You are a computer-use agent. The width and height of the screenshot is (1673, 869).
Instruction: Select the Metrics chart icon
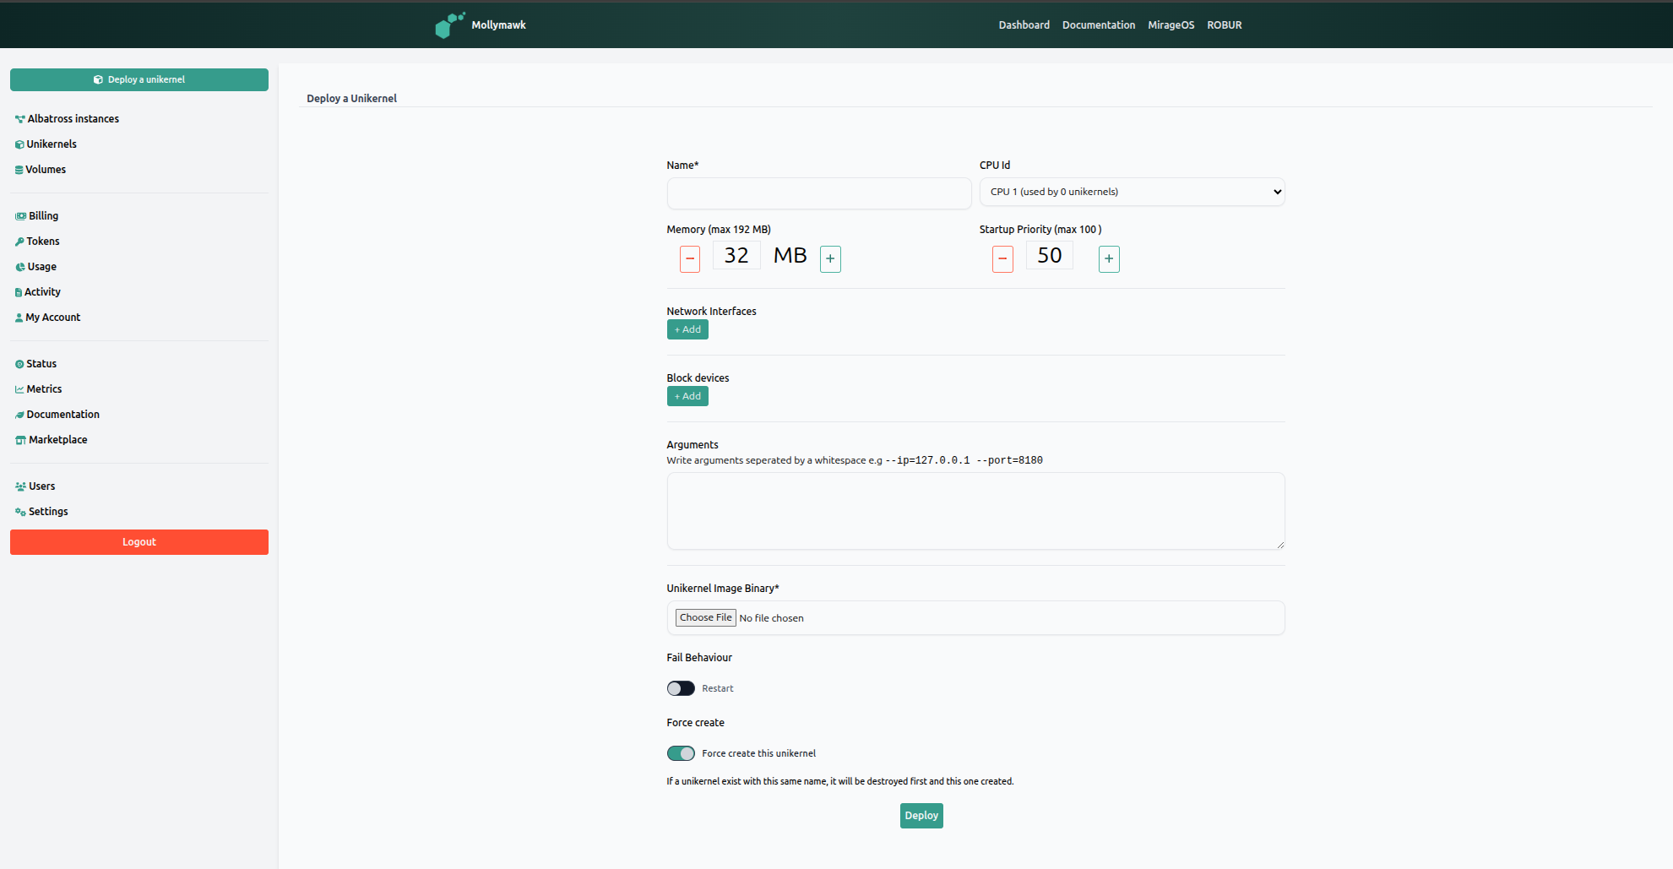pyautogui.click(x=19, y=388)
